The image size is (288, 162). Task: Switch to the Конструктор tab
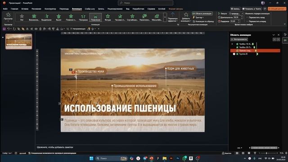tap(50, 9)
